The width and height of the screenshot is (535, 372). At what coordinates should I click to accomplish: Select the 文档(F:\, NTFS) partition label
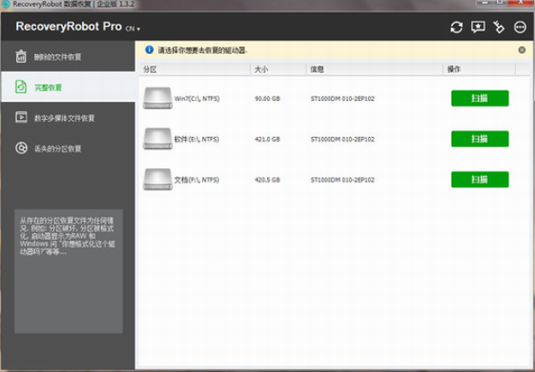[197, 180]
